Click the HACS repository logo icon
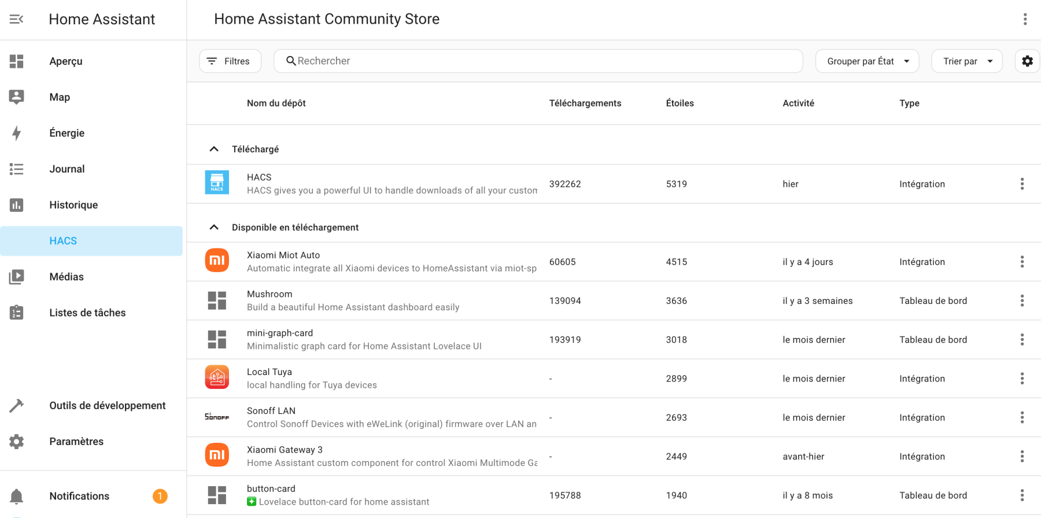Screen dimensions: 1041x518 (217, 182)
